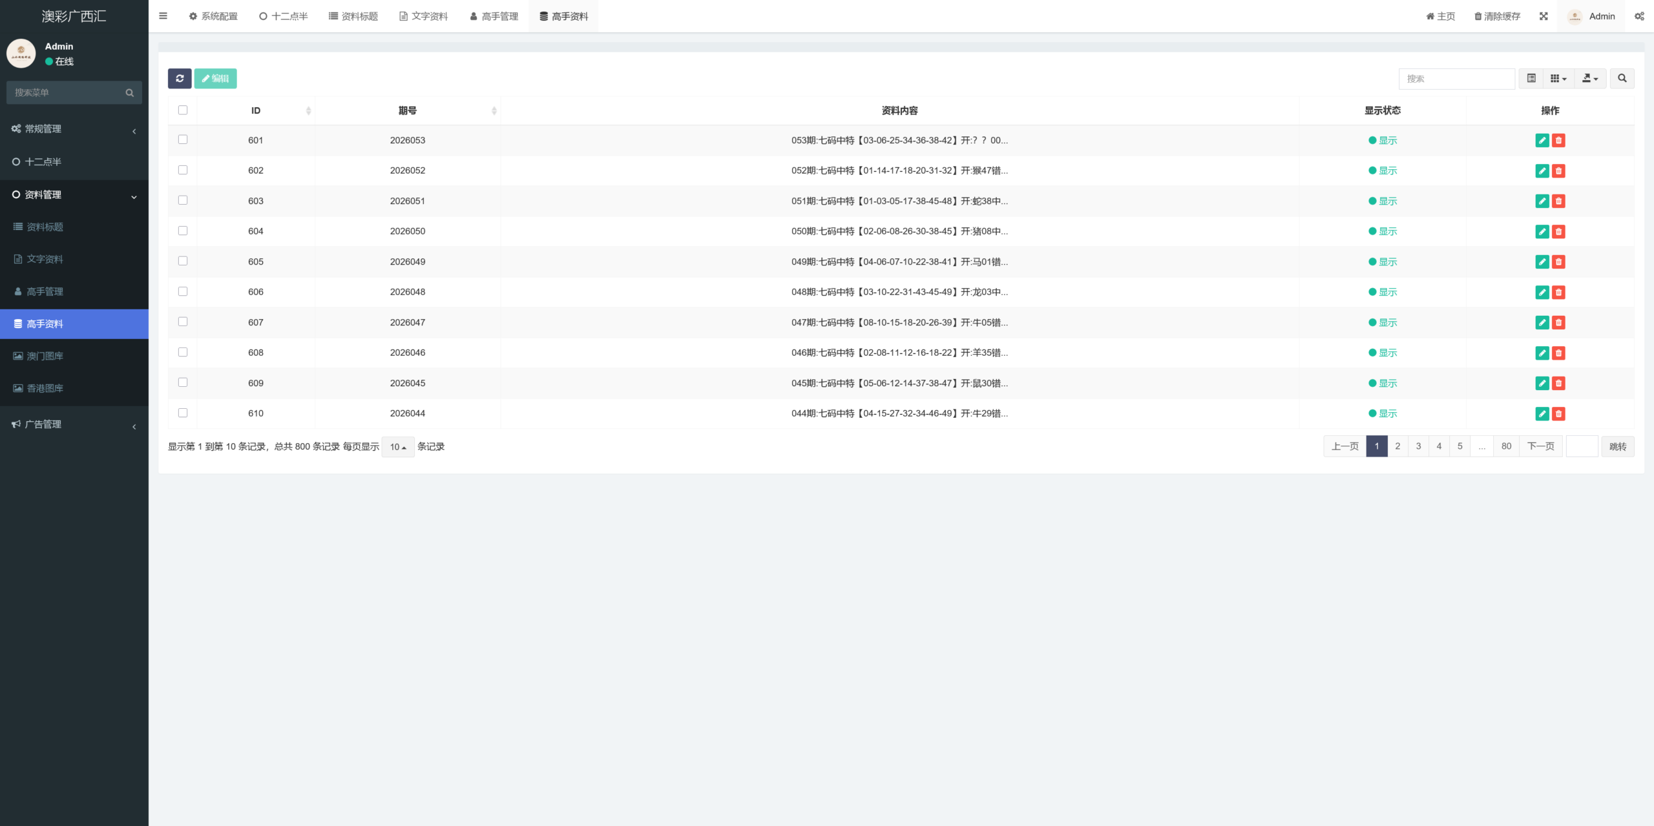Image resolution: width=1654 pixels, height=826 pixels.
Task: Toggle the table card view icon
Action: (1531, 78)
